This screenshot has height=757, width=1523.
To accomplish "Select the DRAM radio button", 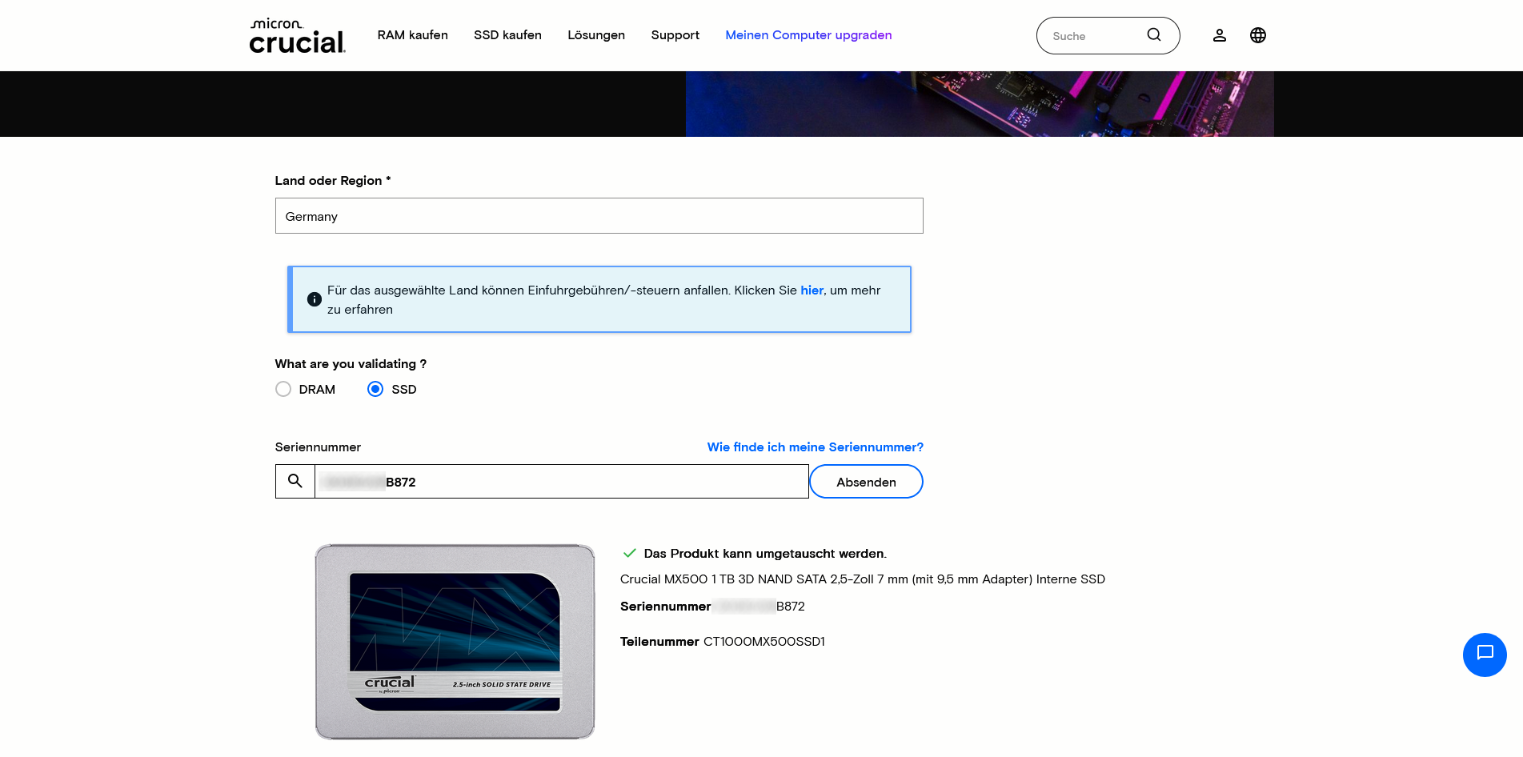I will [x=283, y=389].
